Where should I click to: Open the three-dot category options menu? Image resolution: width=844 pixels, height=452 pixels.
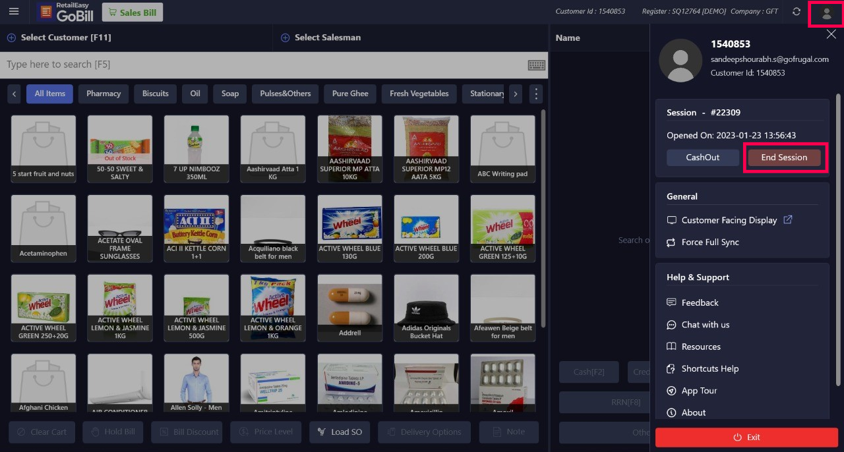[x=536, y=94]
